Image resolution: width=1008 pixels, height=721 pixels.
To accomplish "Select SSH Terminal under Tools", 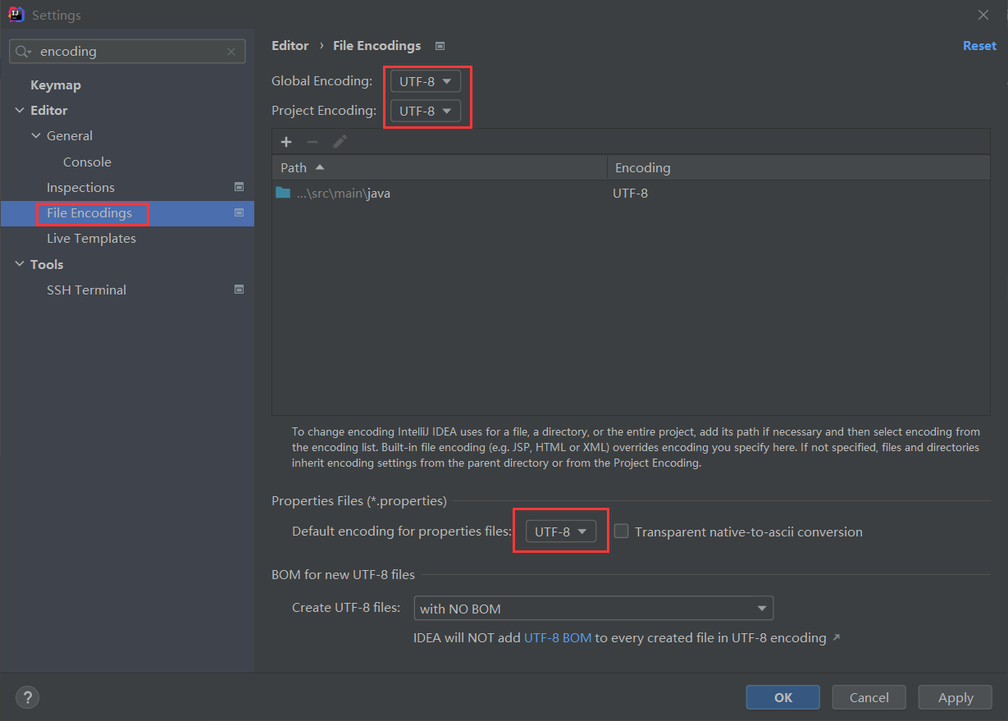I will 86,290.
